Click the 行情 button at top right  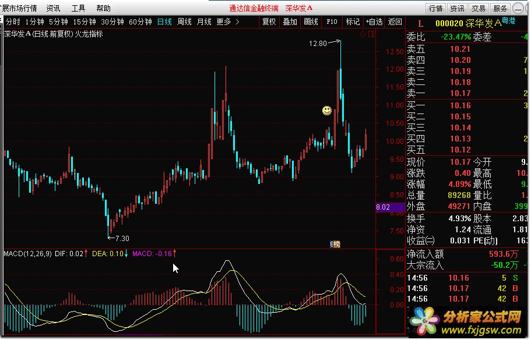(435, 9)
